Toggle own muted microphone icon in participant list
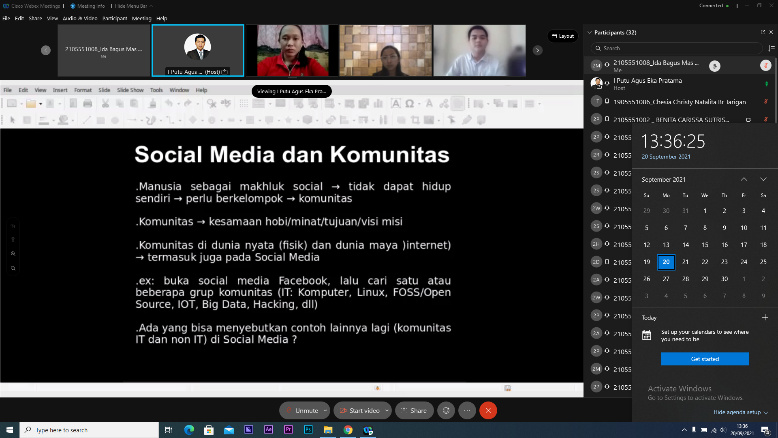 point(766,65)
